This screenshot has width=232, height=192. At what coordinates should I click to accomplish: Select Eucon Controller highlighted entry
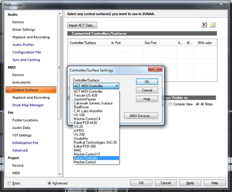coord(96,158)
